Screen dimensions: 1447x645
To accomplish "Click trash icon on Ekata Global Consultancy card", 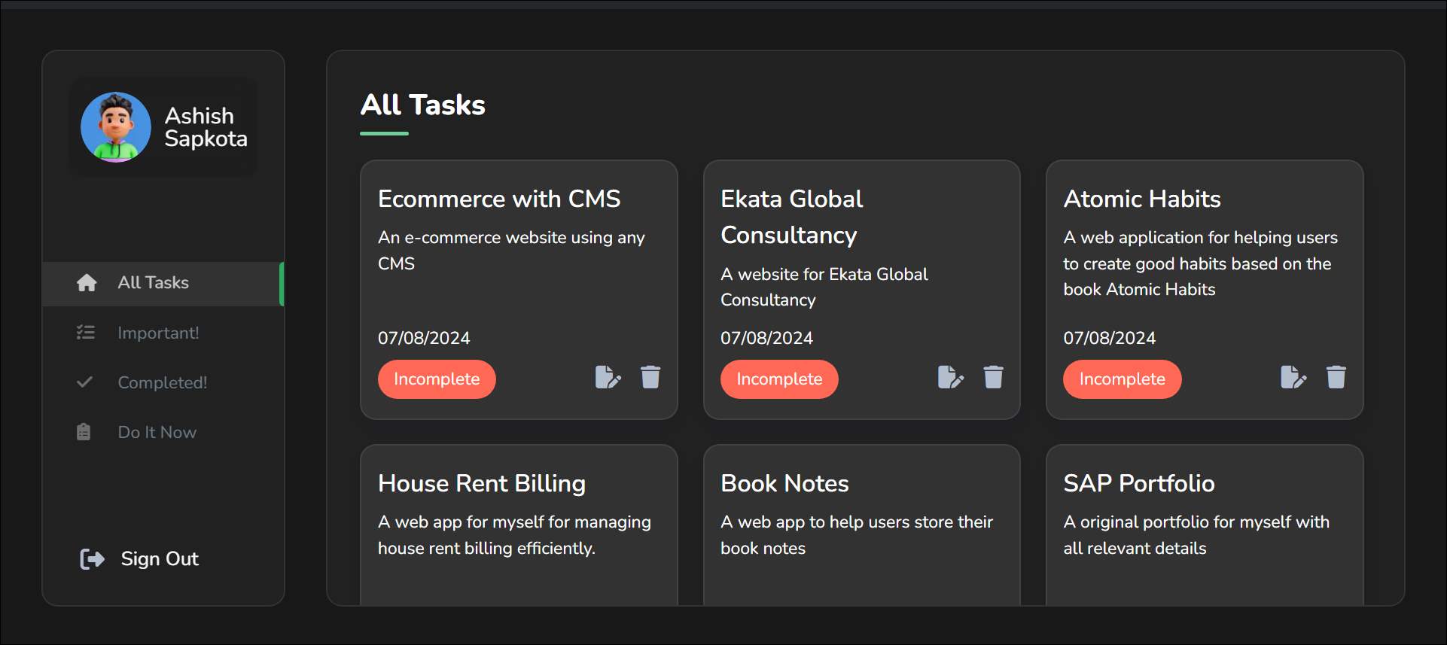I will click(x=993, y=377).
